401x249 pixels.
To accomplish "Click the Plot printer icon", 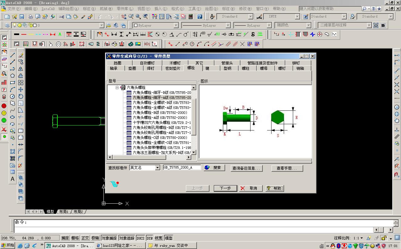I will pos(31,17).
